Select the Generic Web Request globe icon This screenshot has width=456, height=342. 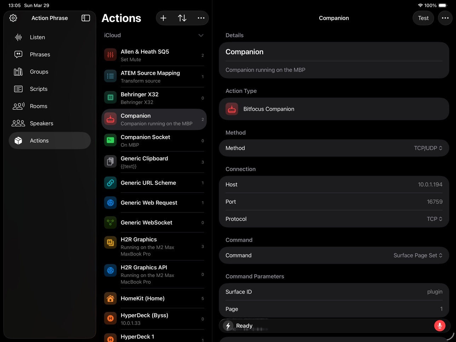pos(110,203)
